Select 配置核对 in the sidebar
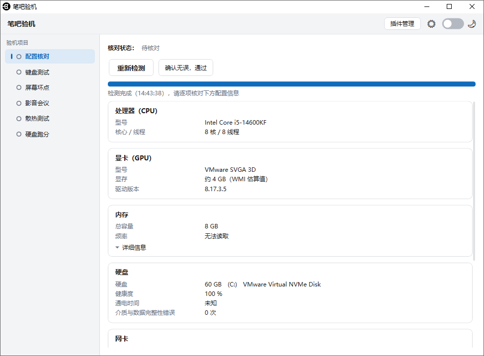Screen dimensions: 484x356 pyautogui.click(x=50, y=57)
